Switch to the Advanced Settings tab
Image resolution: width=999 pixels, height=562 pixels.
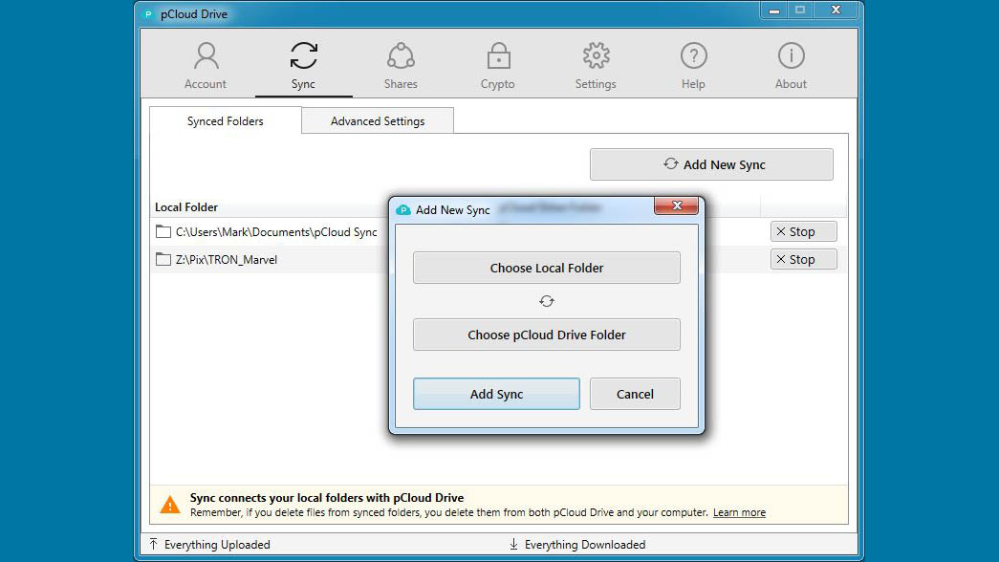pos(378,120)
